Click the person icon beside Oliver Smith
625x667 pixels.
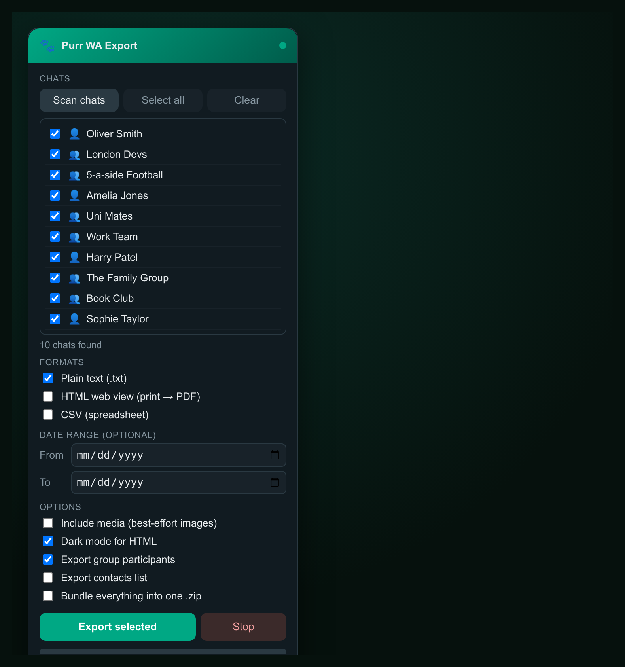click(x=74, y=134)
